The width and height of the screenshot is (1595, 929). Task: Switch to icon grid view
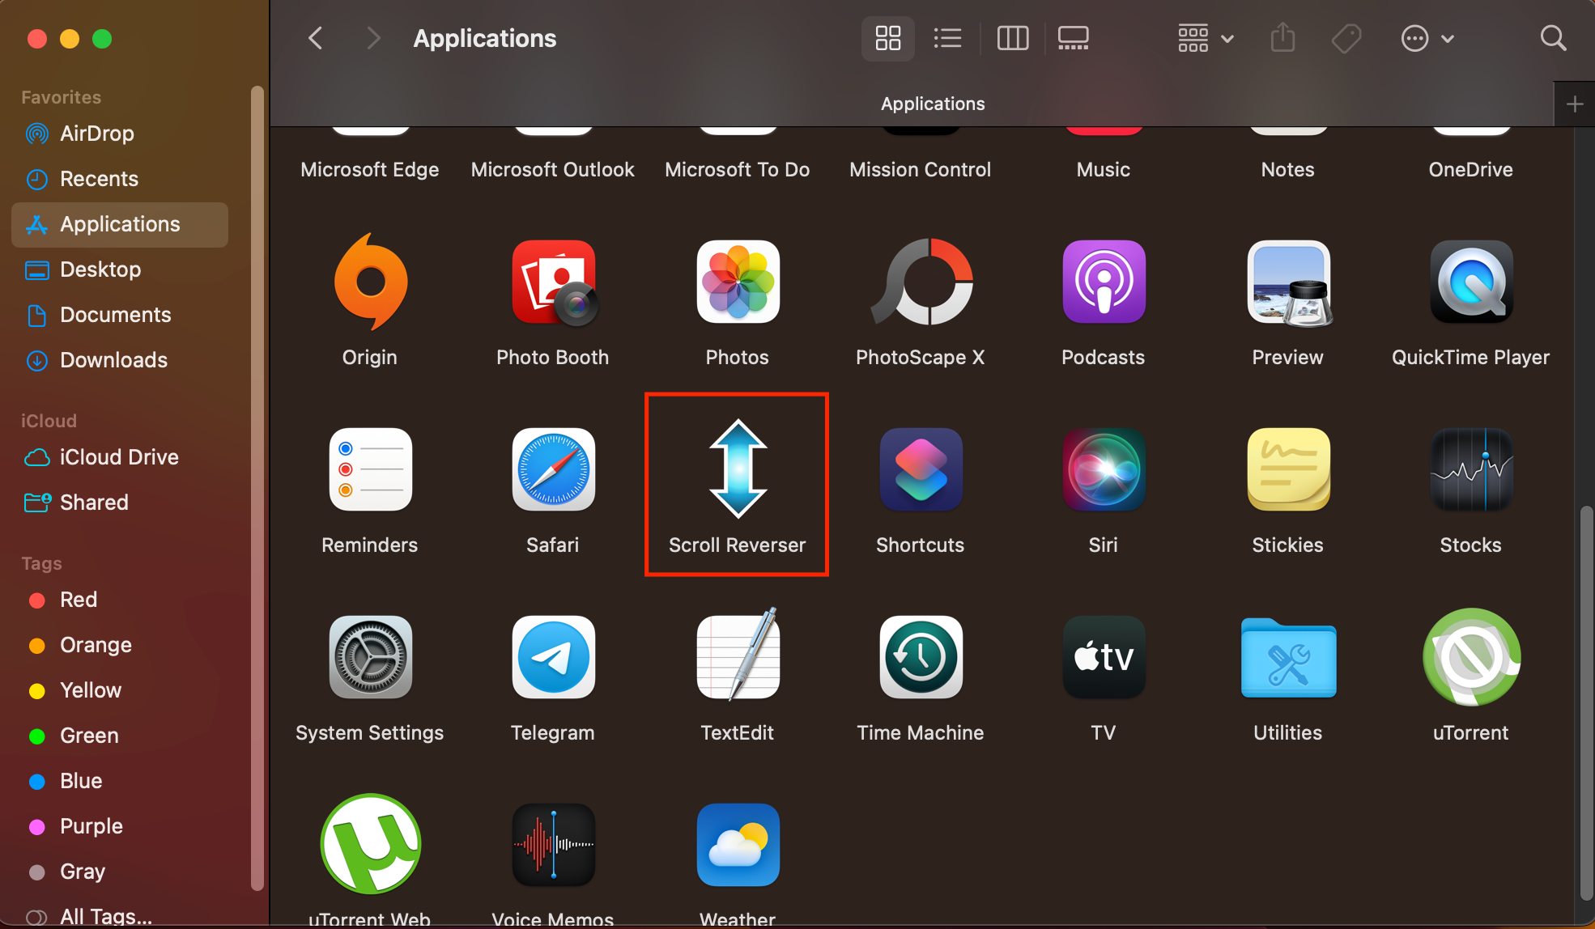point(888,38)
